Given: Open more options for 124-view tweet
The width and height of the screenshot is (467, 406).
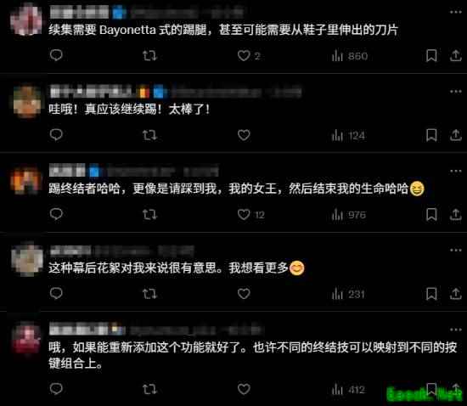Looking at the screenshot, I should pyautogui.click(x=455, y=92).
